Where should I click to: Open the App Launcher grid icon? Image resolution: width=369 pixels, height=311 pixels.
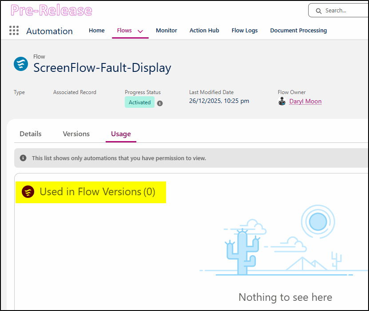14,31
